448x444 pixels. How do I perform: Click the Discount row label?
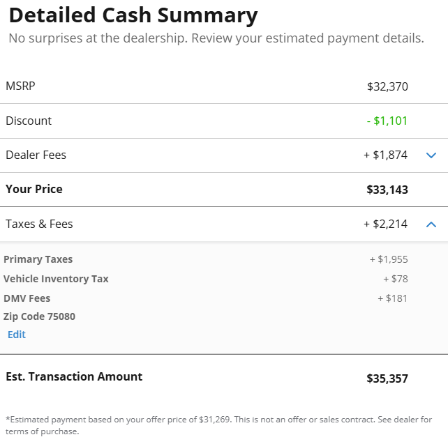29,121
